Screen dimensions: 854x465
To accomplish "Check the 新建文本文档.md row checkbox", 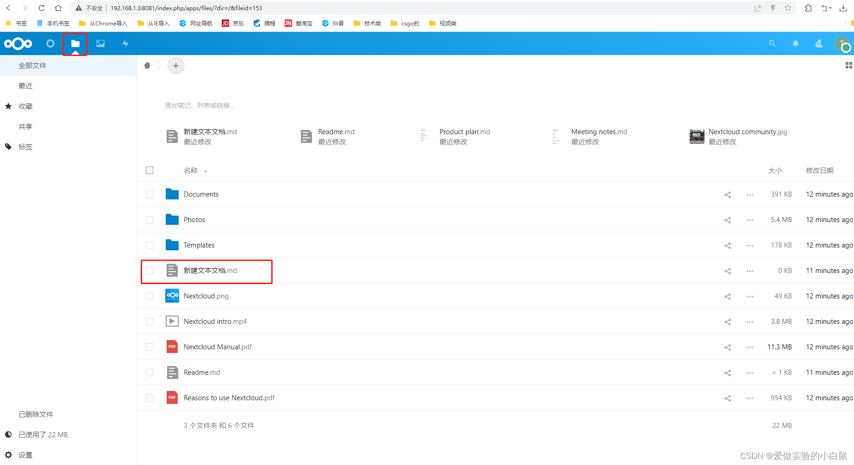I will tap(150, 271).
